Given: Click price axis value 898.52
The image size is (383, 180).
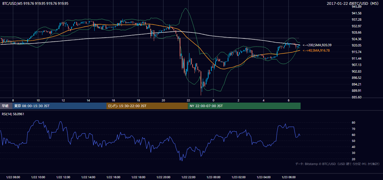Looking at the screenshot, I should (357, 78).
